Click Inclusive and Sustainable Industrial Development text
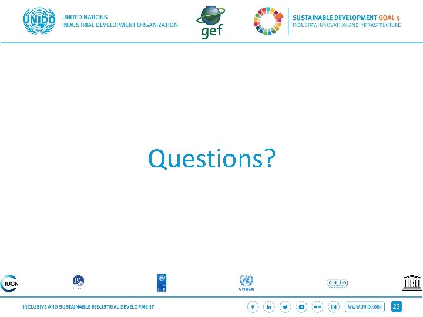423x317 pixels. coord(88,307)
